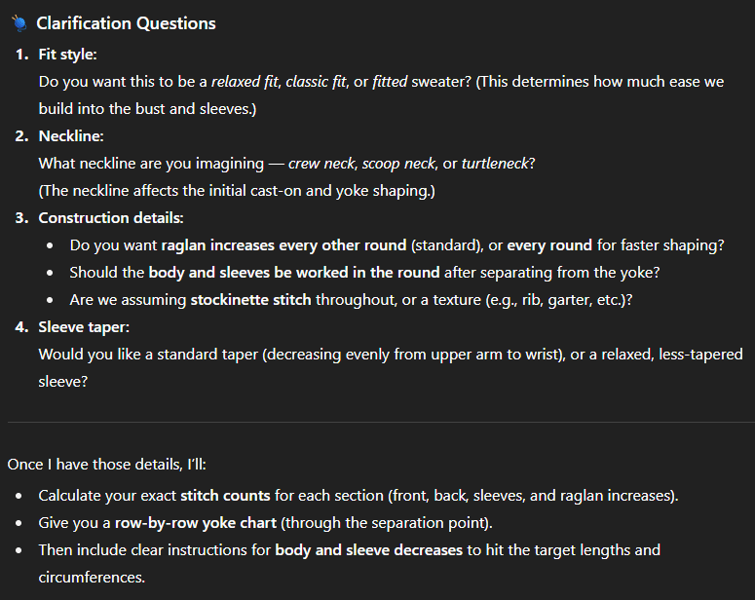Click the bold "stitch counts" text
755x600 pixels.
pos(228,496)
